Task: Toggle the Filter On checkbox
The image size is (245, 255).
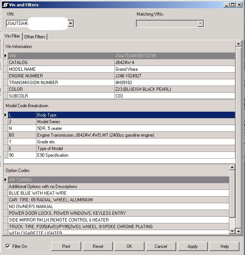Action: pos(8,246)
